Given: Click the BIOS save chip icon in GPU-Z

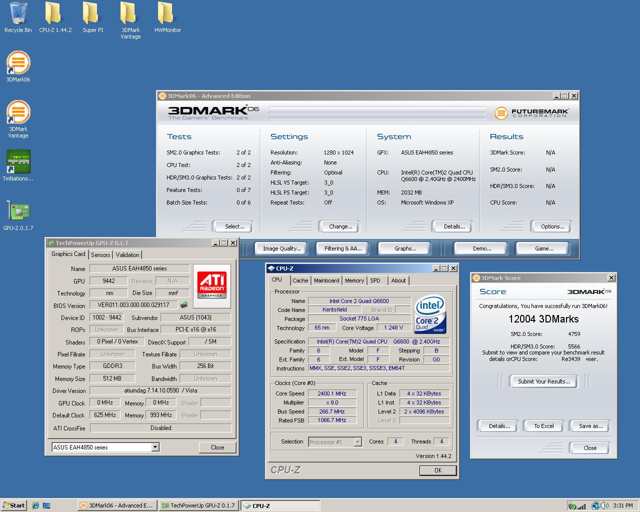Looking at the screenshot, I should coord(184,304).
